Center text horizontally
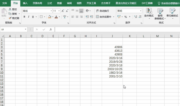Screen dimensions: 180x106 pos(77,17)
